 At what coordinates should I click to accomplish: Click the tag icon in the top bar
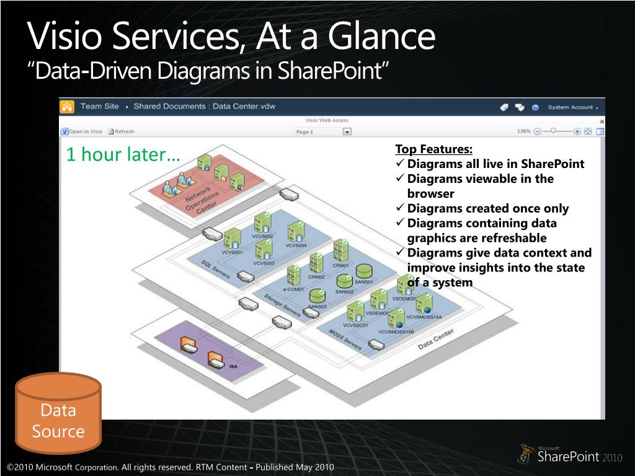click(504, 107)
